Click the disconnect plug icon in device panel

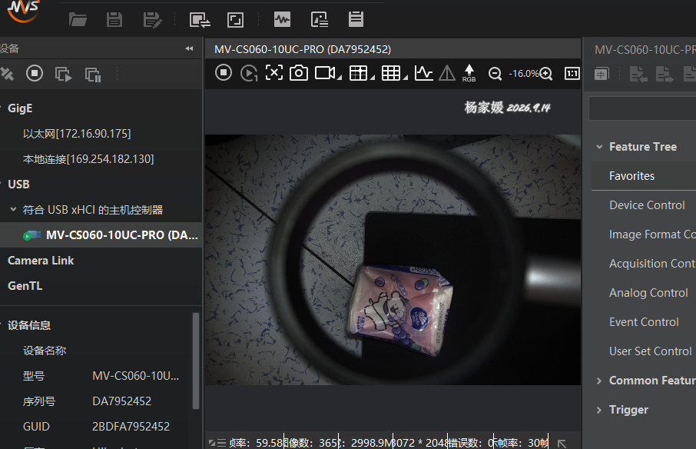coord(7,74)
